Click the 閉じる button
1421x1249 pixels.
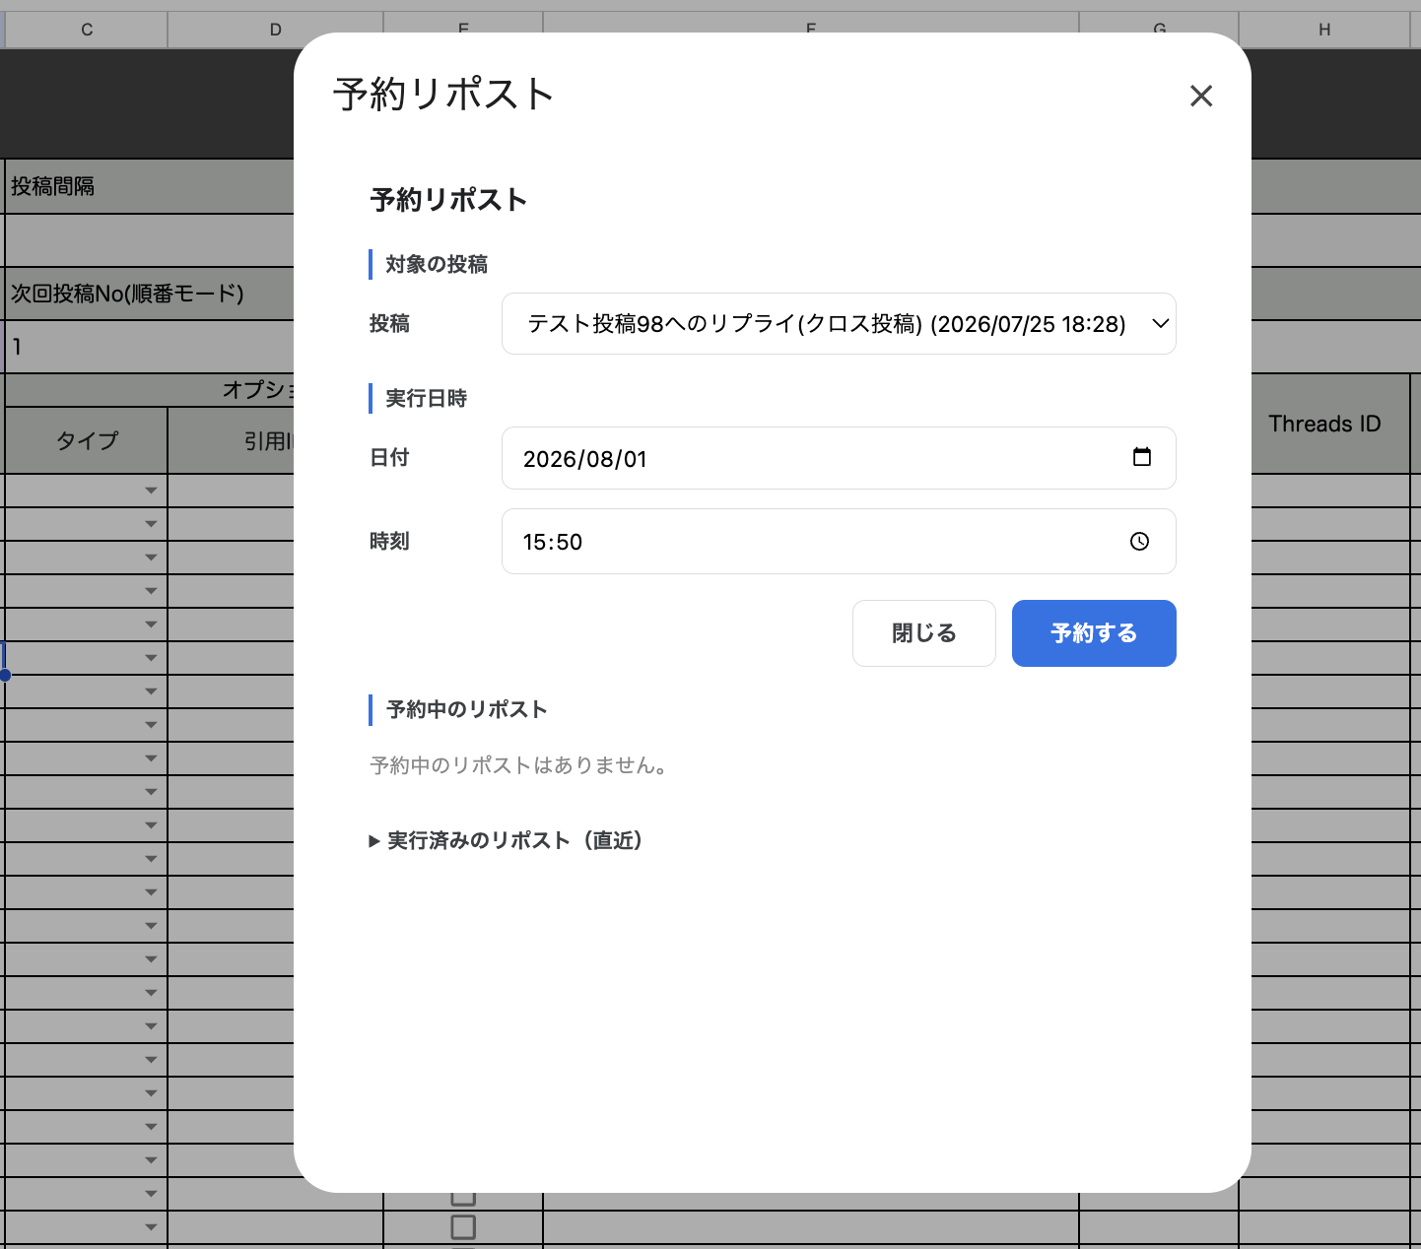923,633
